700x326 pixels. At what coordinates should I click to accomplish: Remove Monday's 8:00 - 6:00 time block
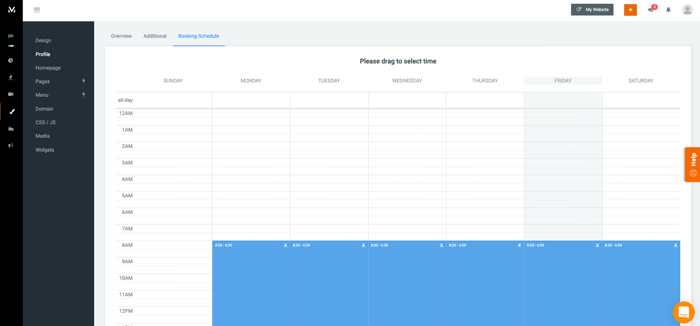pos(285,245)
